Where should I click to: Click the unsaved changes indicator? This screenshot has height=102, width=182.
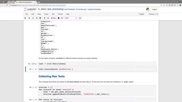[94, 9]
